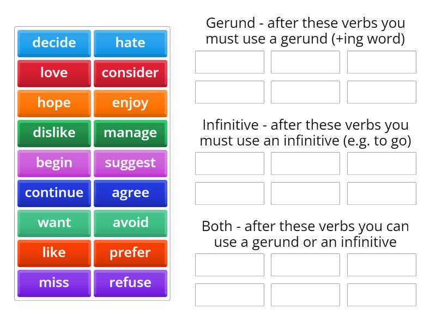Select the word tile "decide"
Viewport: 436px width, 327px height.
(x=53, y=43)
